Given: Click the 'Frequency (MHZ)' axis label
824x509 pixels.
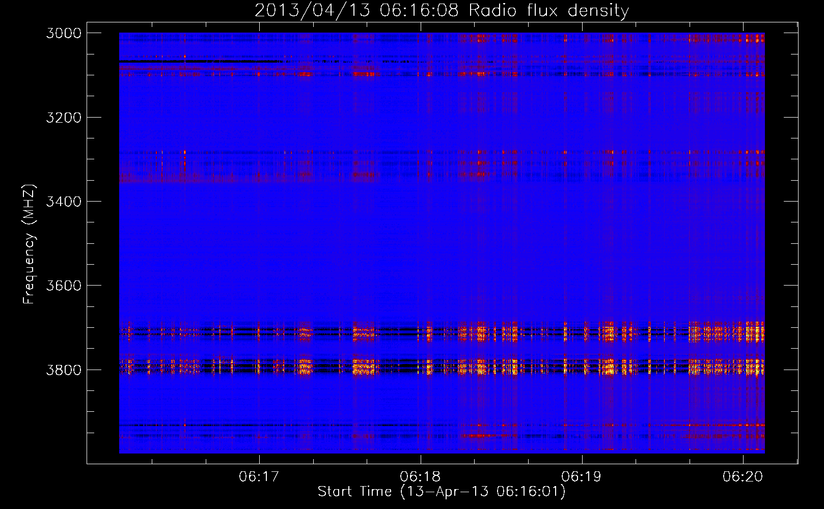Looking at the screenshot, I should click(30, 244).
